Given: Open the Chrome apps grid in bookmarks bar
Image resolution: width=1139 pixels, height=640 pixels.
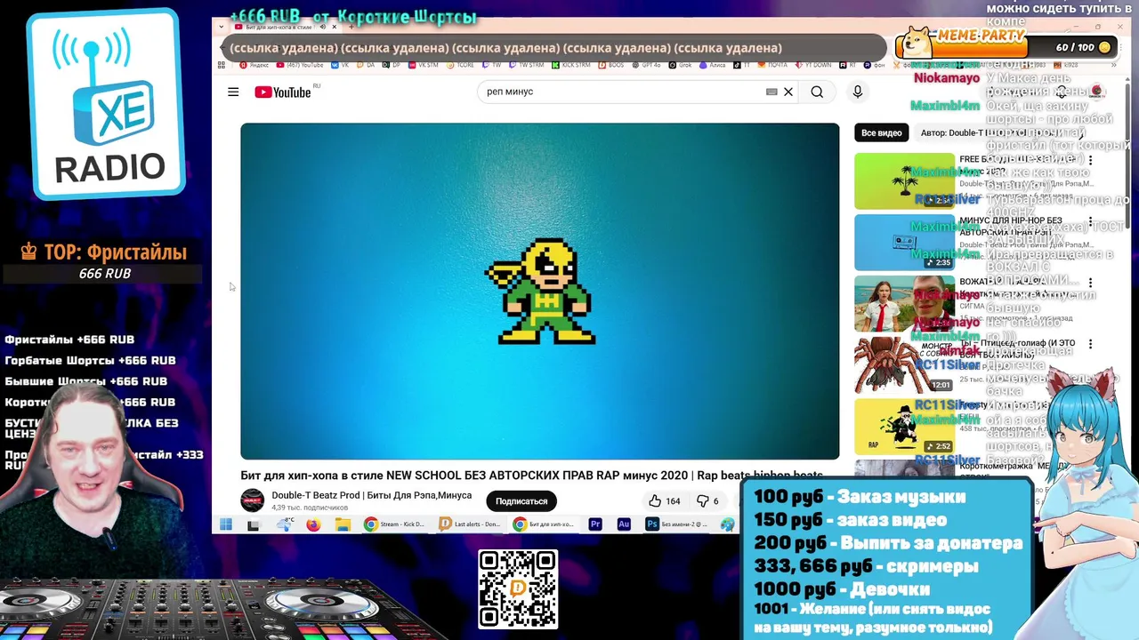Looking at the screenshot, I should (221, 65).
